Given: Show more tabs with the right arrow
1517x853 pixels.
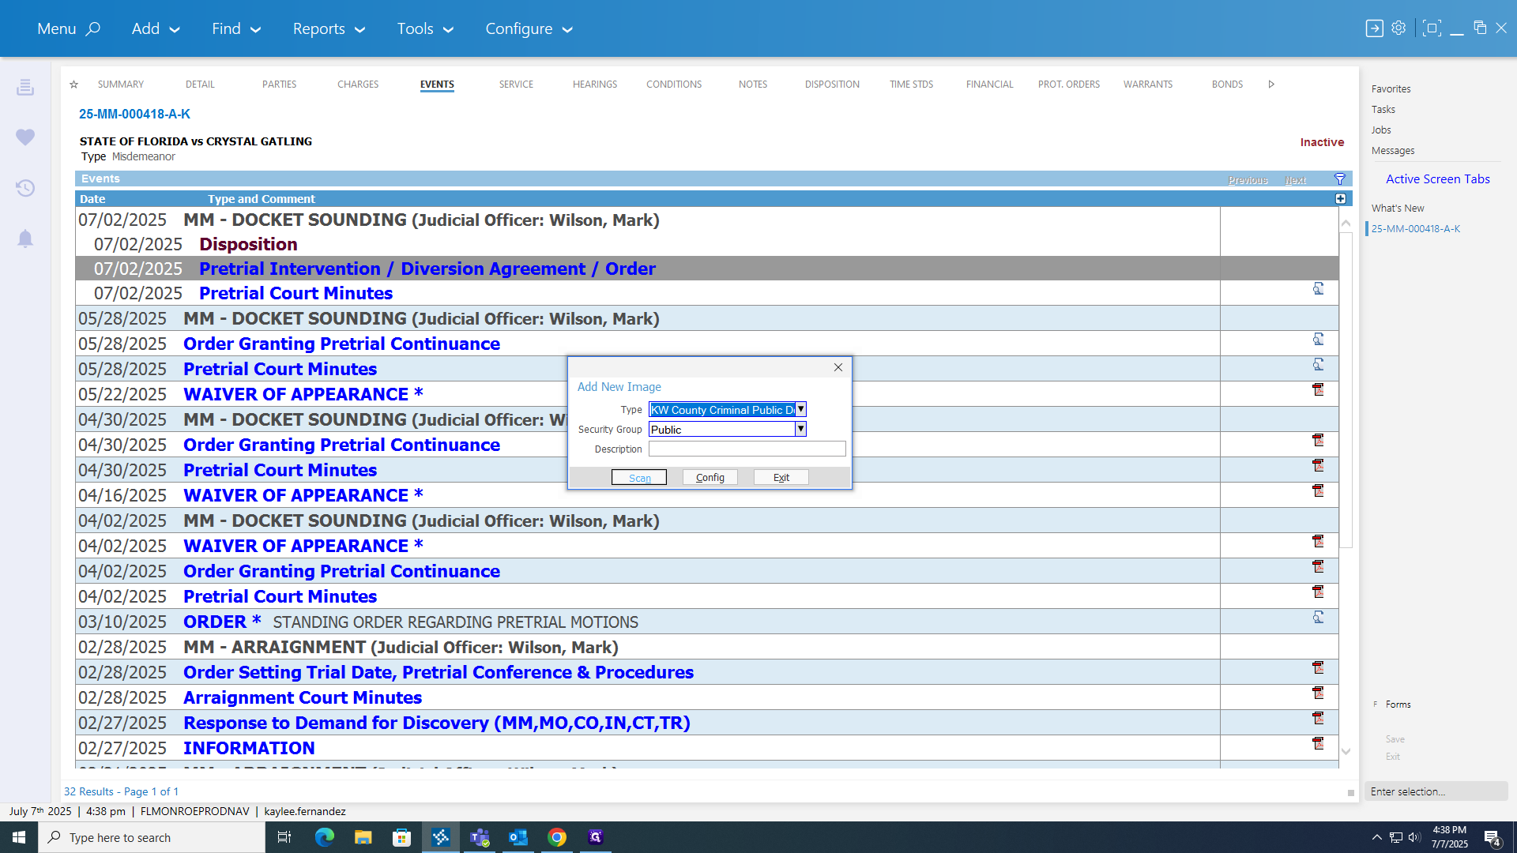Looking at the screenshot, I should click(x=1271, y=85).
